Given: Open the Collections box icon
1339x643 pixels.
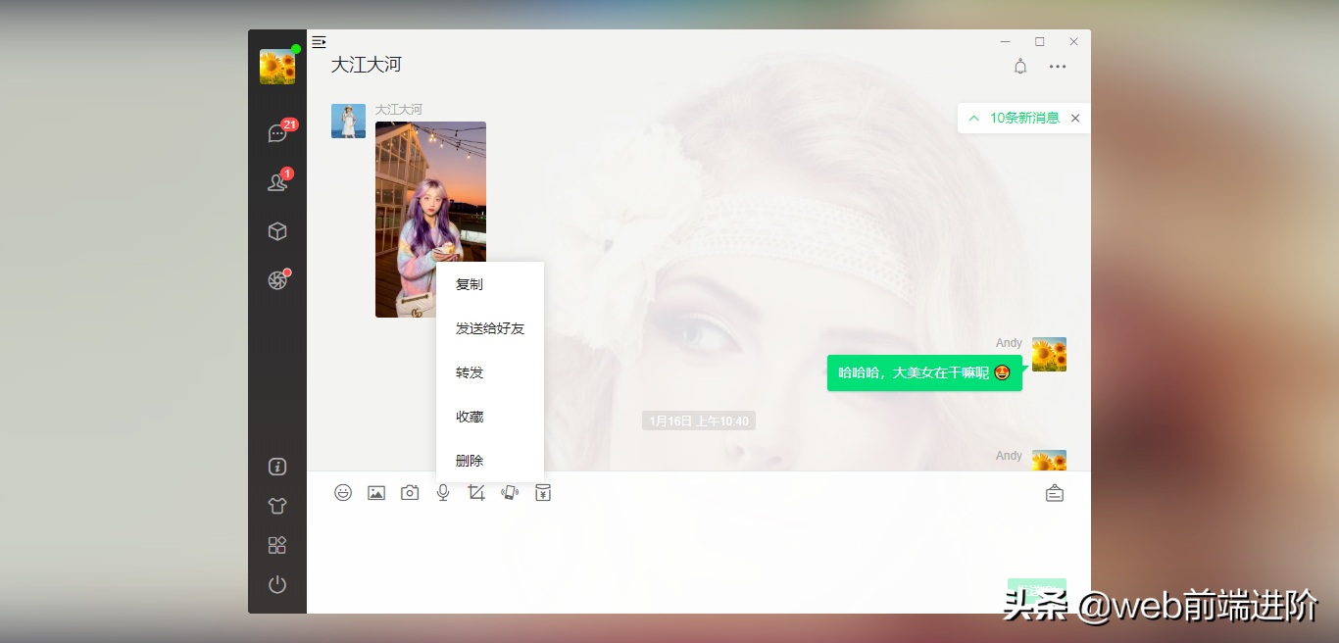Looking at the screenshot, I should (277, 230).
